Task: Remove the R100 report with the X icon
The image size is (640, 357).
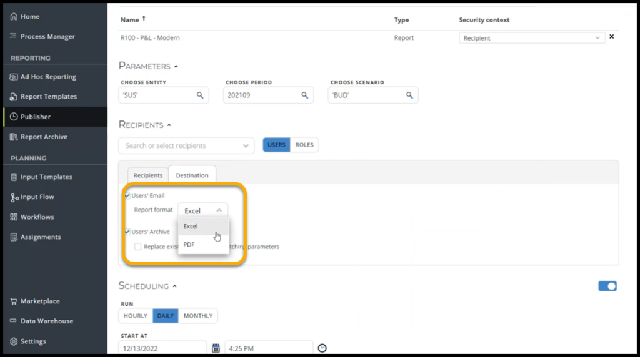Action: coord(612,37)
